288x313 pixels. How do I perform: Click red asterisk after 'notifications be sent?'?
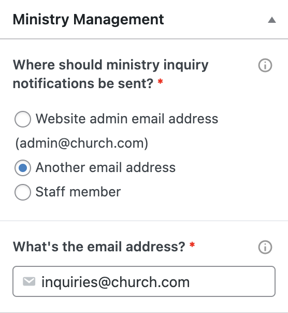tap(160, 82)
